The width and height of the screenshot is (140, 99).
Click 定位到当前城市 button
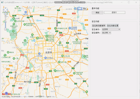point(99,26)
